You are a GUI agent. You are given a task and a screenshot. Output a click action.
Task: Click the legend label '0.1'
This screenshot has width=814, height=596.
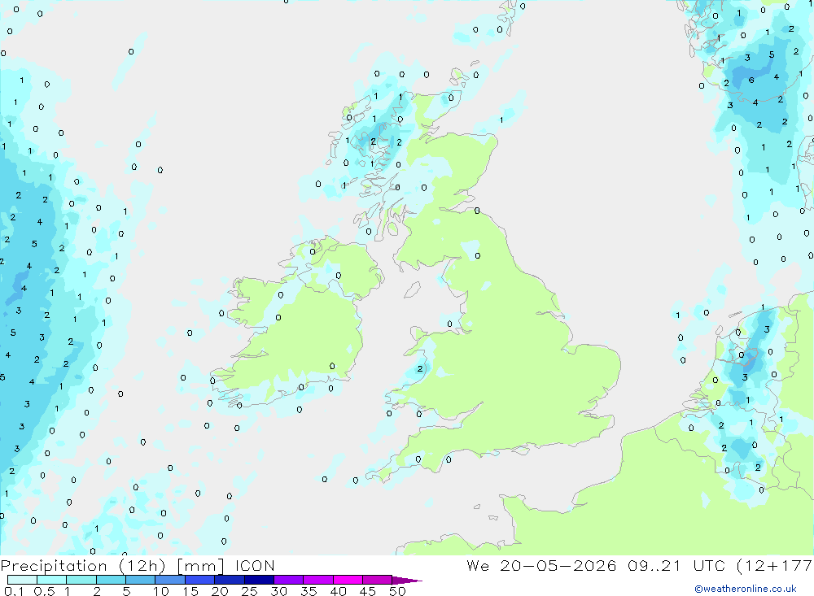[x=14, y=591]
